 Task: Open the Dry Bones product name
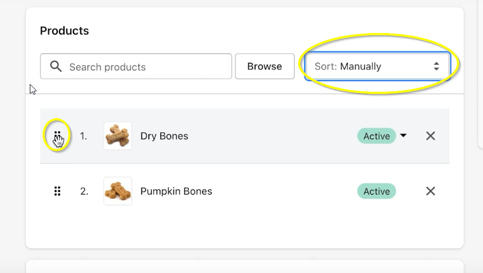click(x=164, y=136)
